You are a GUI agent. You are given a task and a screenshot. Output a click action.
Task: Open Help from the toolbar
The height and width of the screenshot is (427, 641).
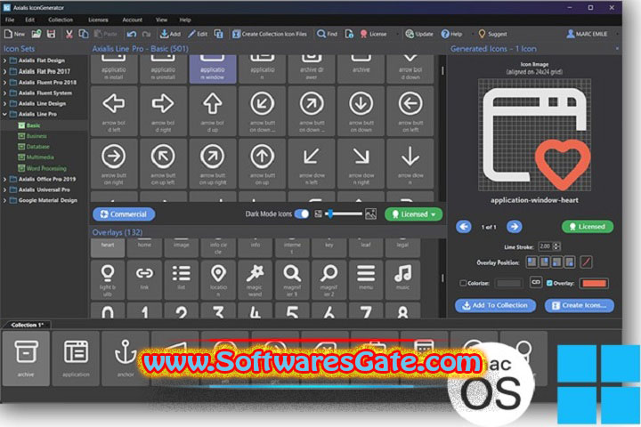[x=451, y=34]
